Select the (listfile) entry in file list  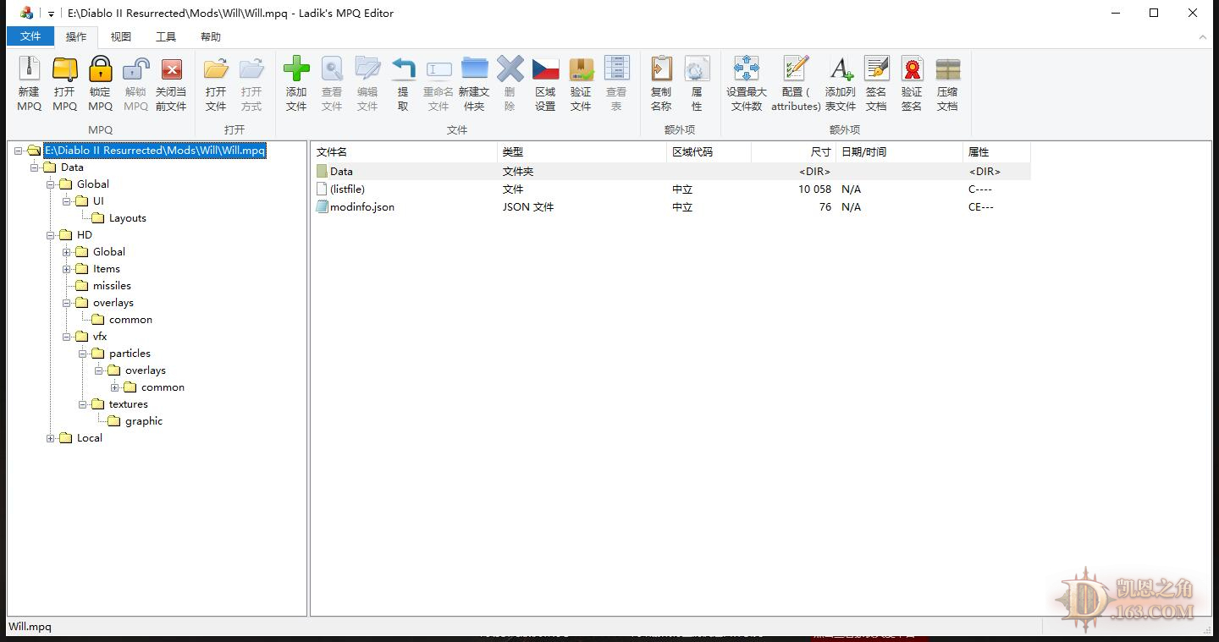click(x=347, y=189)
